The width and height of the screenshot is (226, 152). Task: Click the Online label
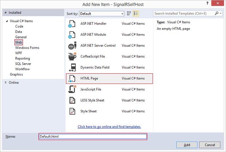[14, 82]
